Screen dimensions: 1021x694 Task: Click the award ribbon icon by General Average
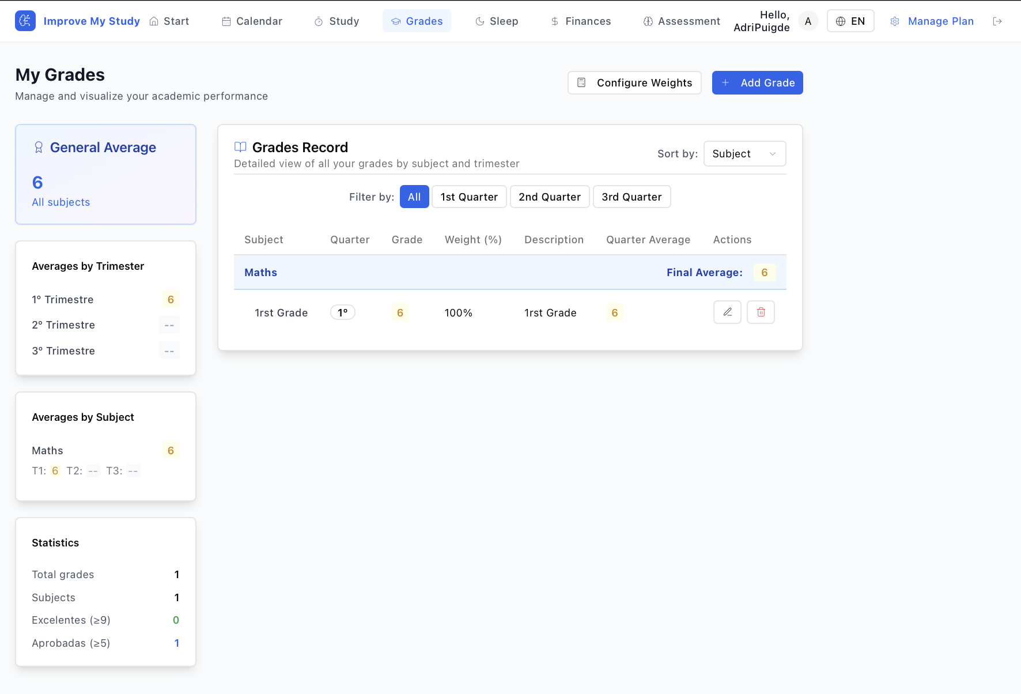coord(39,148)
